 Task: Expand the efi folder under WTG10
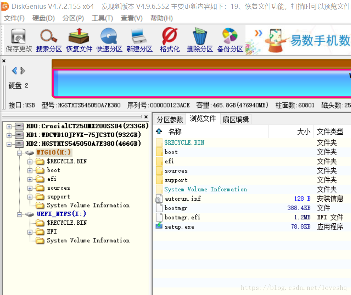(30, 179)
